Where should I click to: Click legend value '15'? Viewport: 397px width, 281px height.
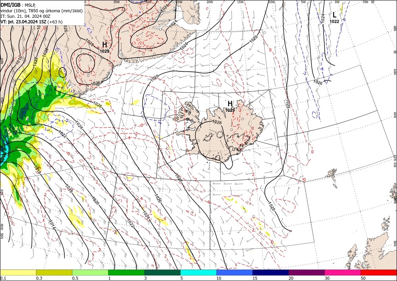(255, 278)
